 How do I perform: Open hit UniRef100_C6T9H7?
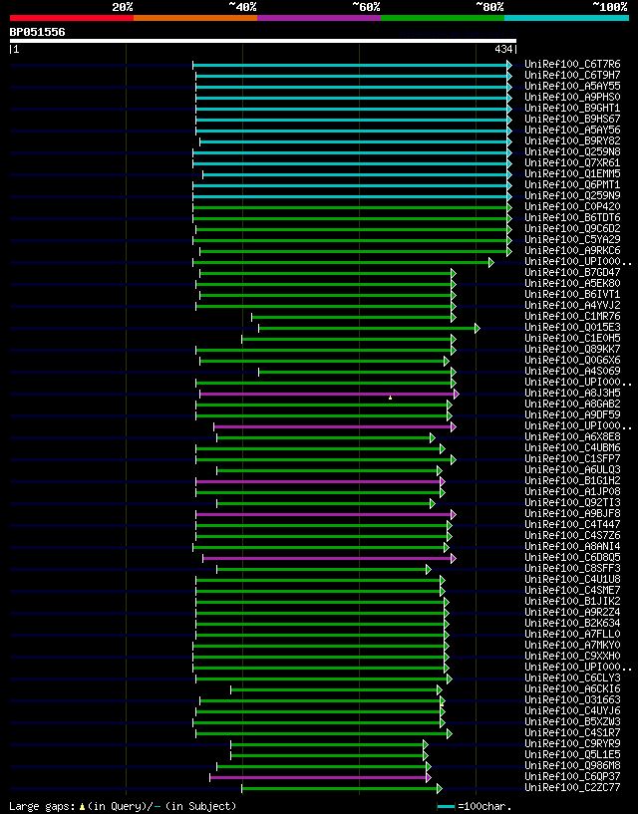point(572,76)
